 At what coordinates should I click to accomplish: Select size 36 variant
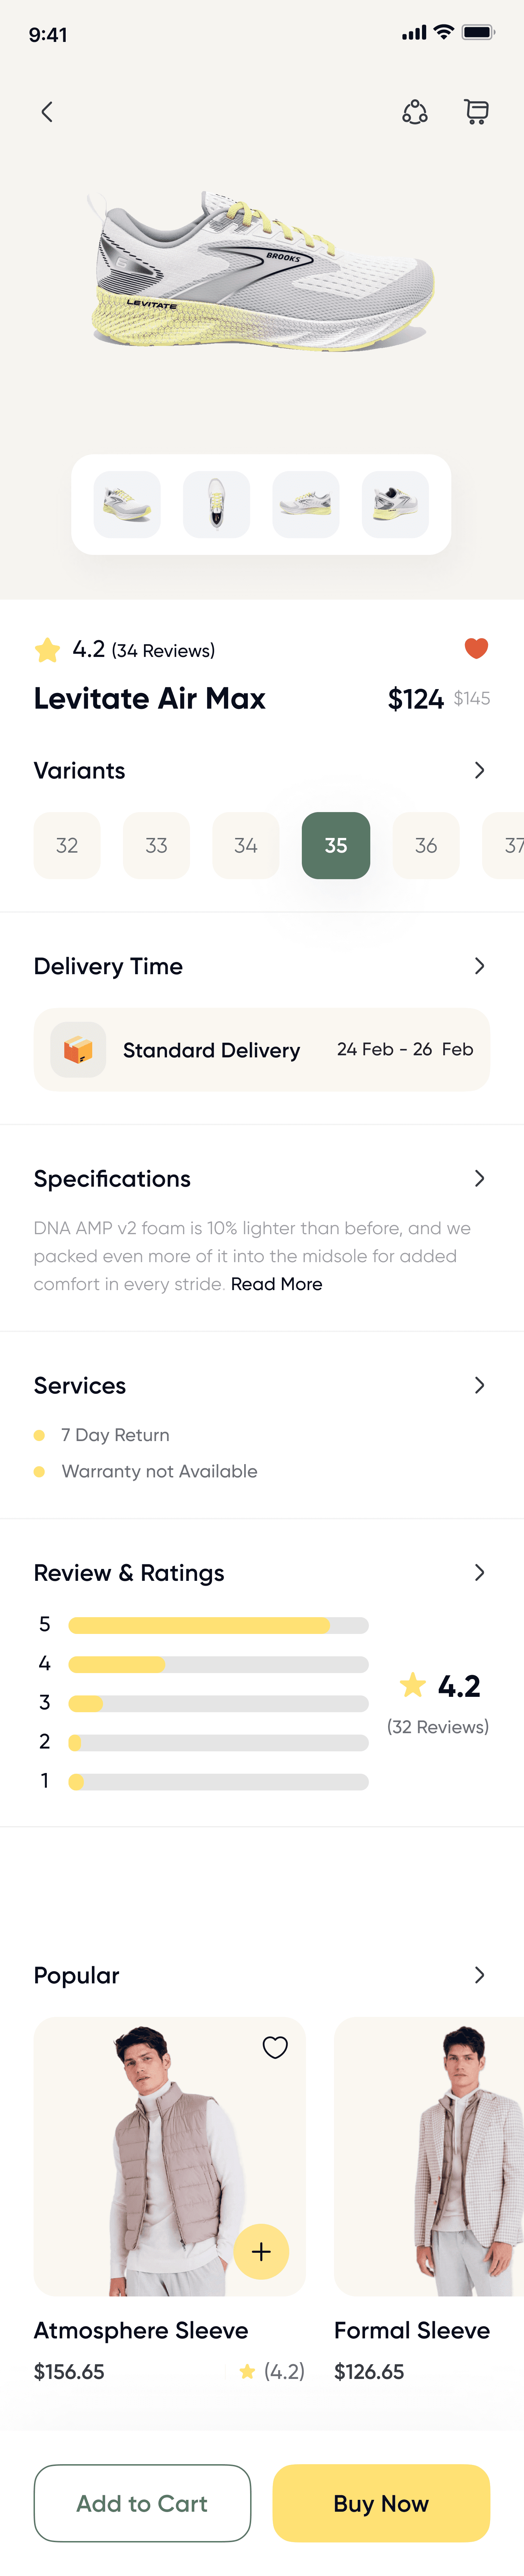(x=426, y=845)
